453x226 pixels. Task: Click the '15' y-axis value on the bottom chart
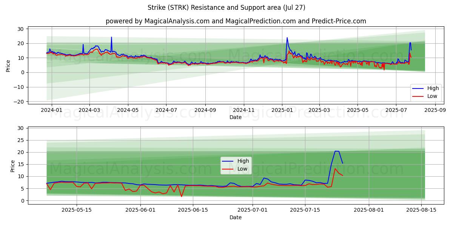[x=21, y=165]
